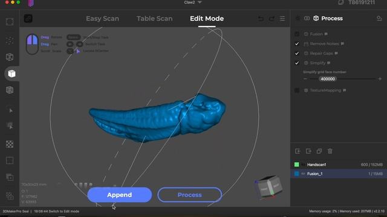
Task: Adjust the Simplify face number slider handle
Action: tap(328, 79)
